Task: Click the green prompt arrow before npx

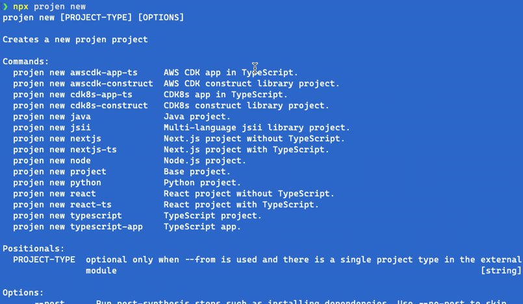Action: click(5, 6)
